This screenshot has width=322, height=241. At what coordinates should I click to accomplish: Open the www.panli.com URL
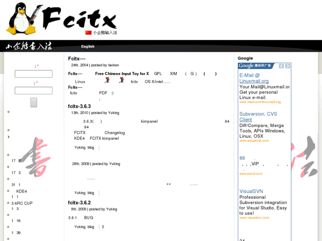pyautogui.click(x=251, y=173)
